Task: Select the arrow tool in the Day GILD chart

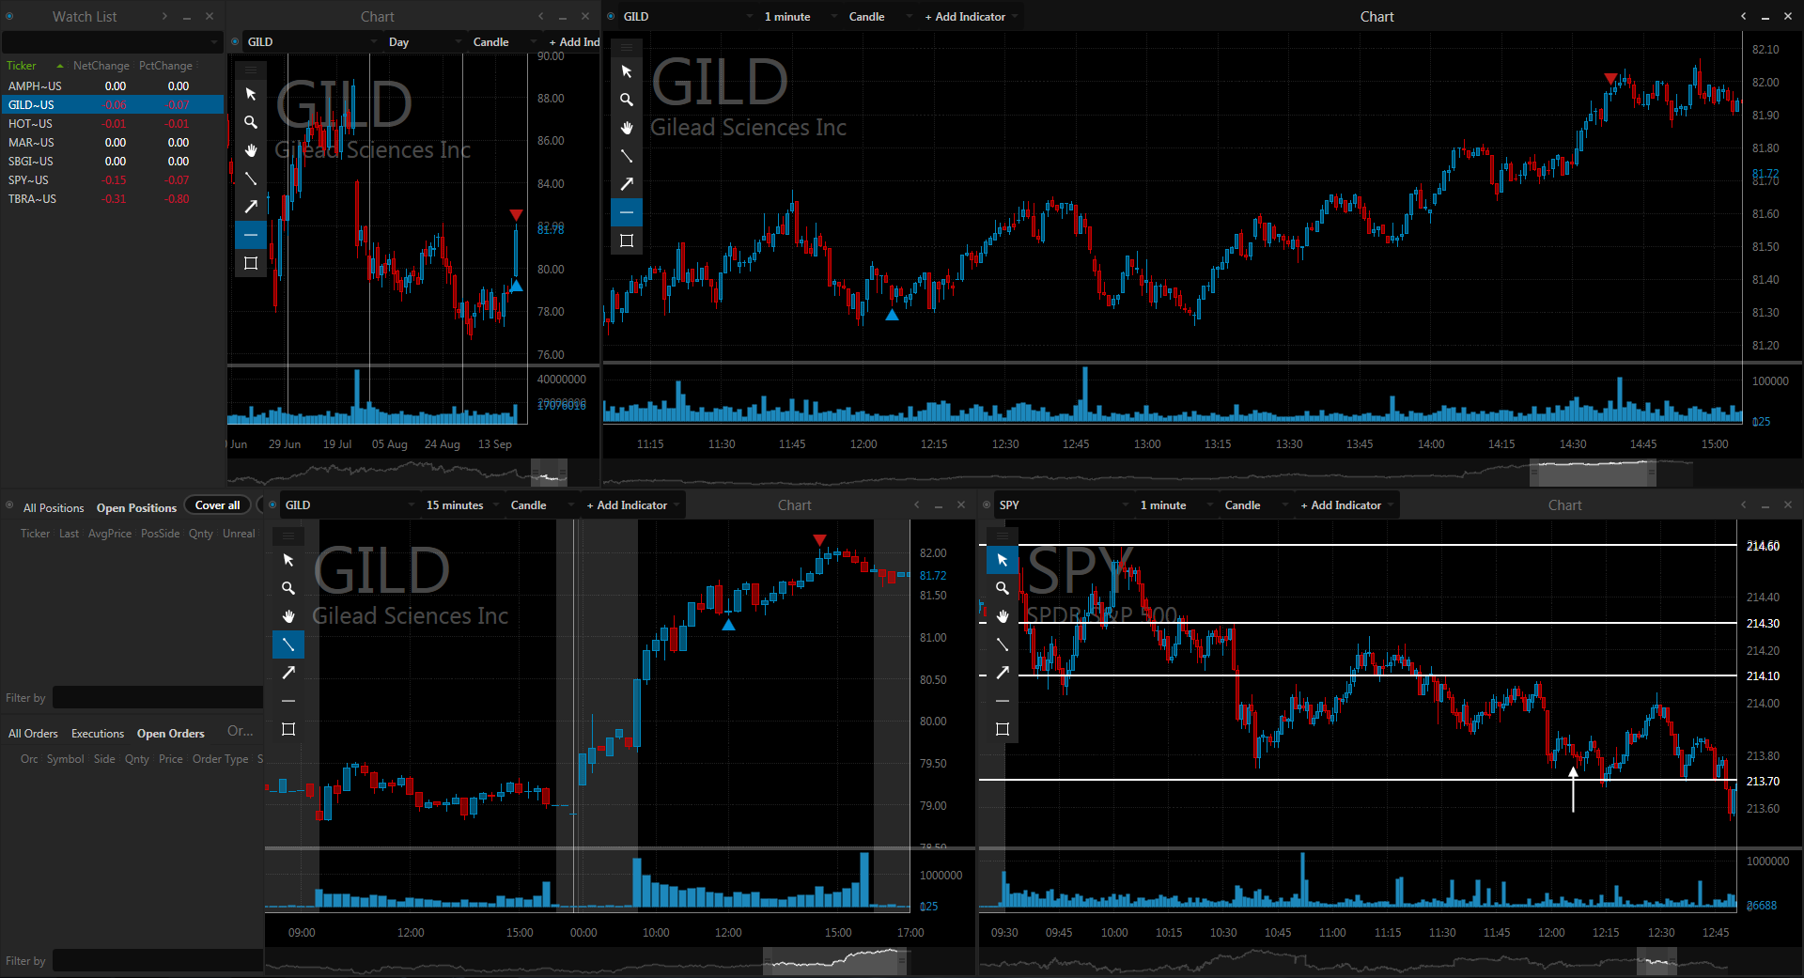Action: pos(251,207)
